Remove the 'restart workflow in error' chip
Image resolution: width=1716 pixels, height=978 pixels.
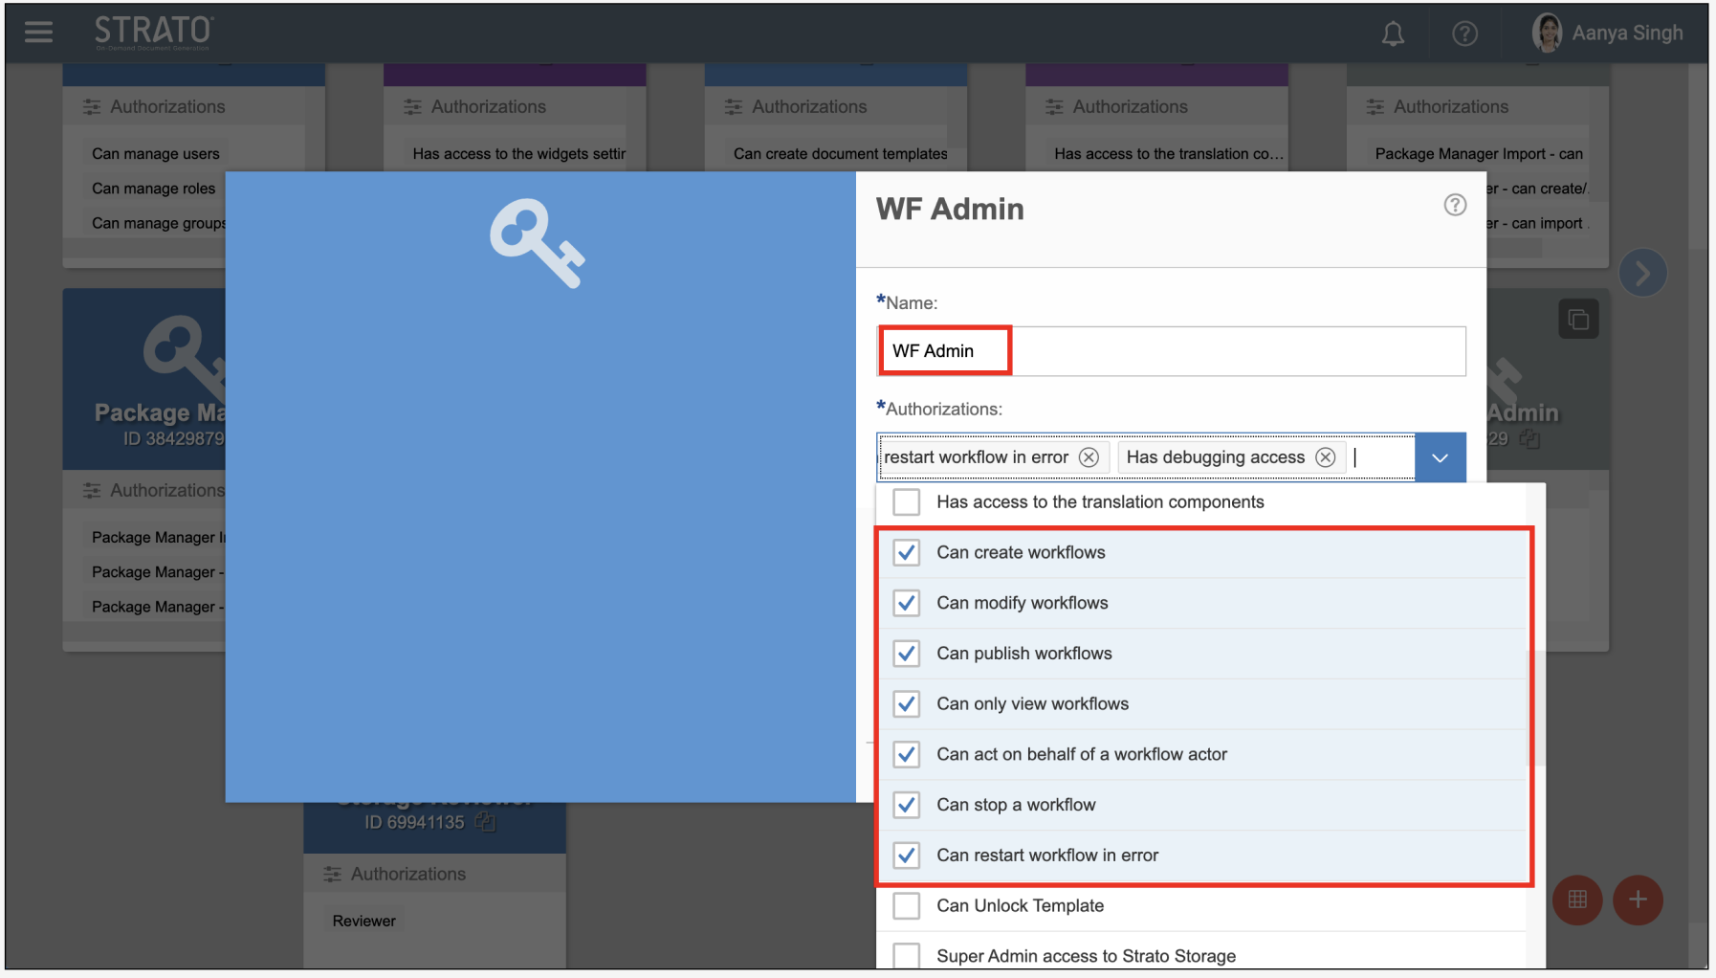pyautogui.click(x=1089, y=457)
